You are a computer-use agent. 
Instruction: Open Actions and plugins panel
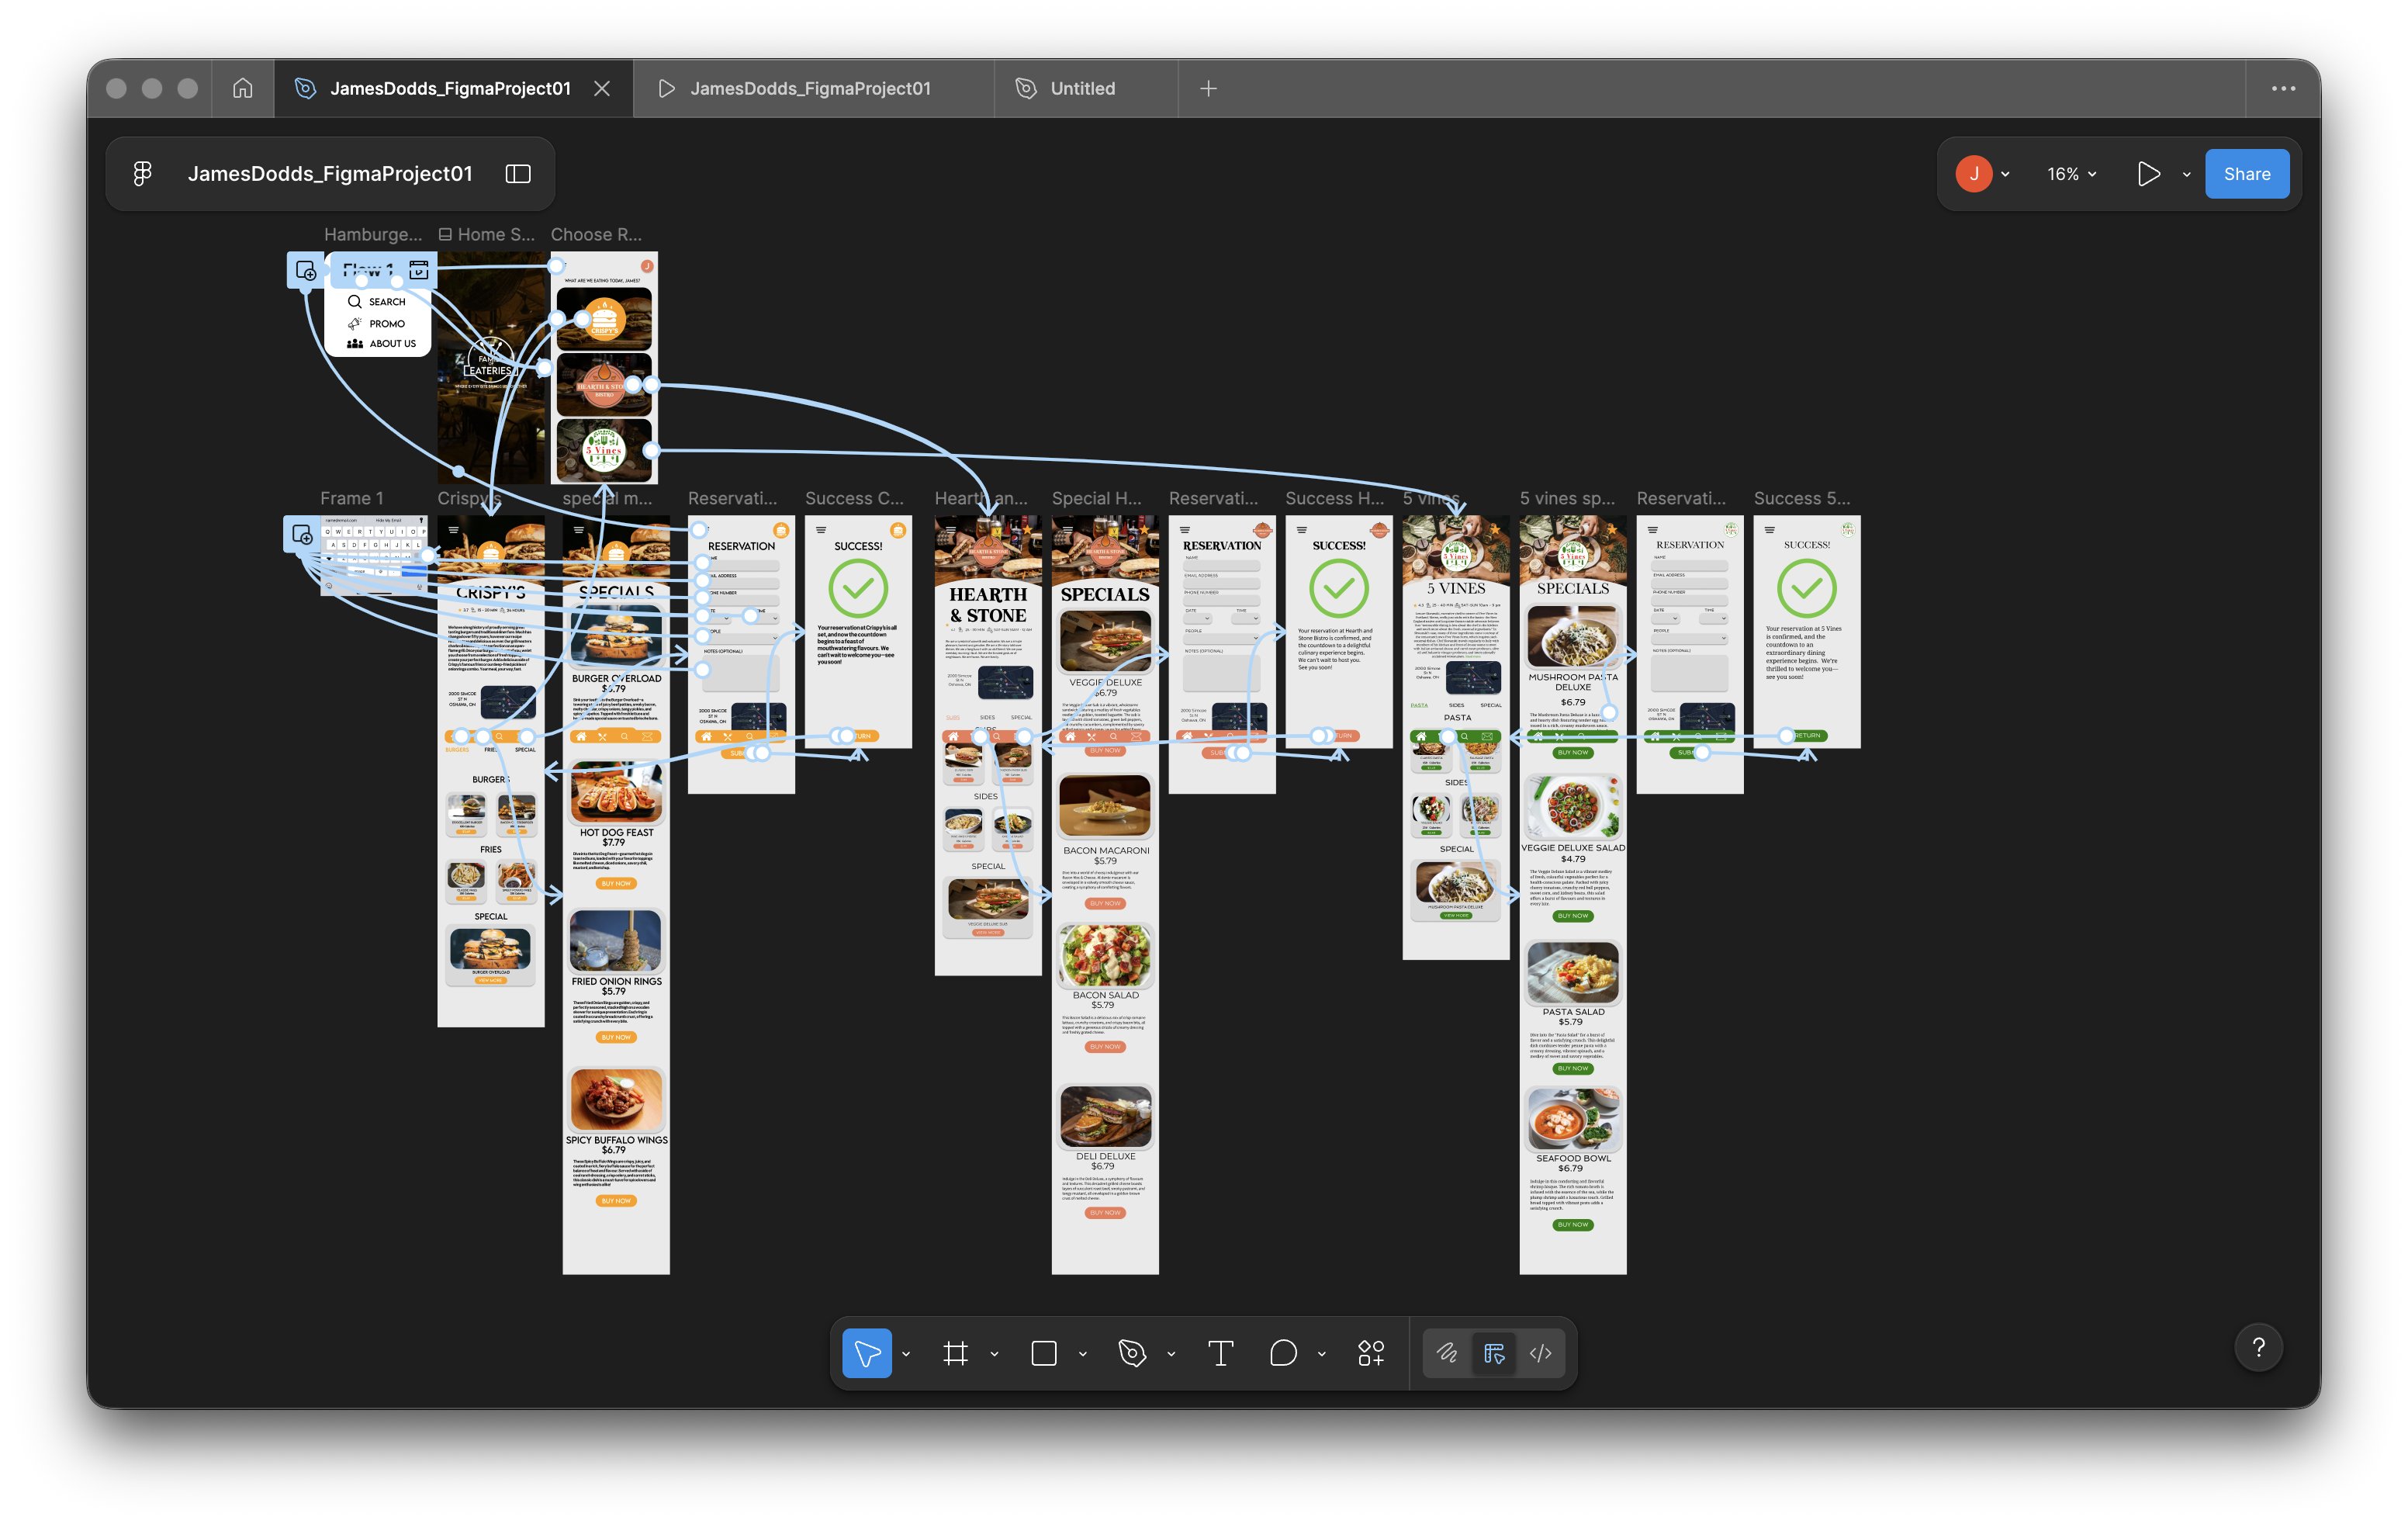pos(1370,1353)
